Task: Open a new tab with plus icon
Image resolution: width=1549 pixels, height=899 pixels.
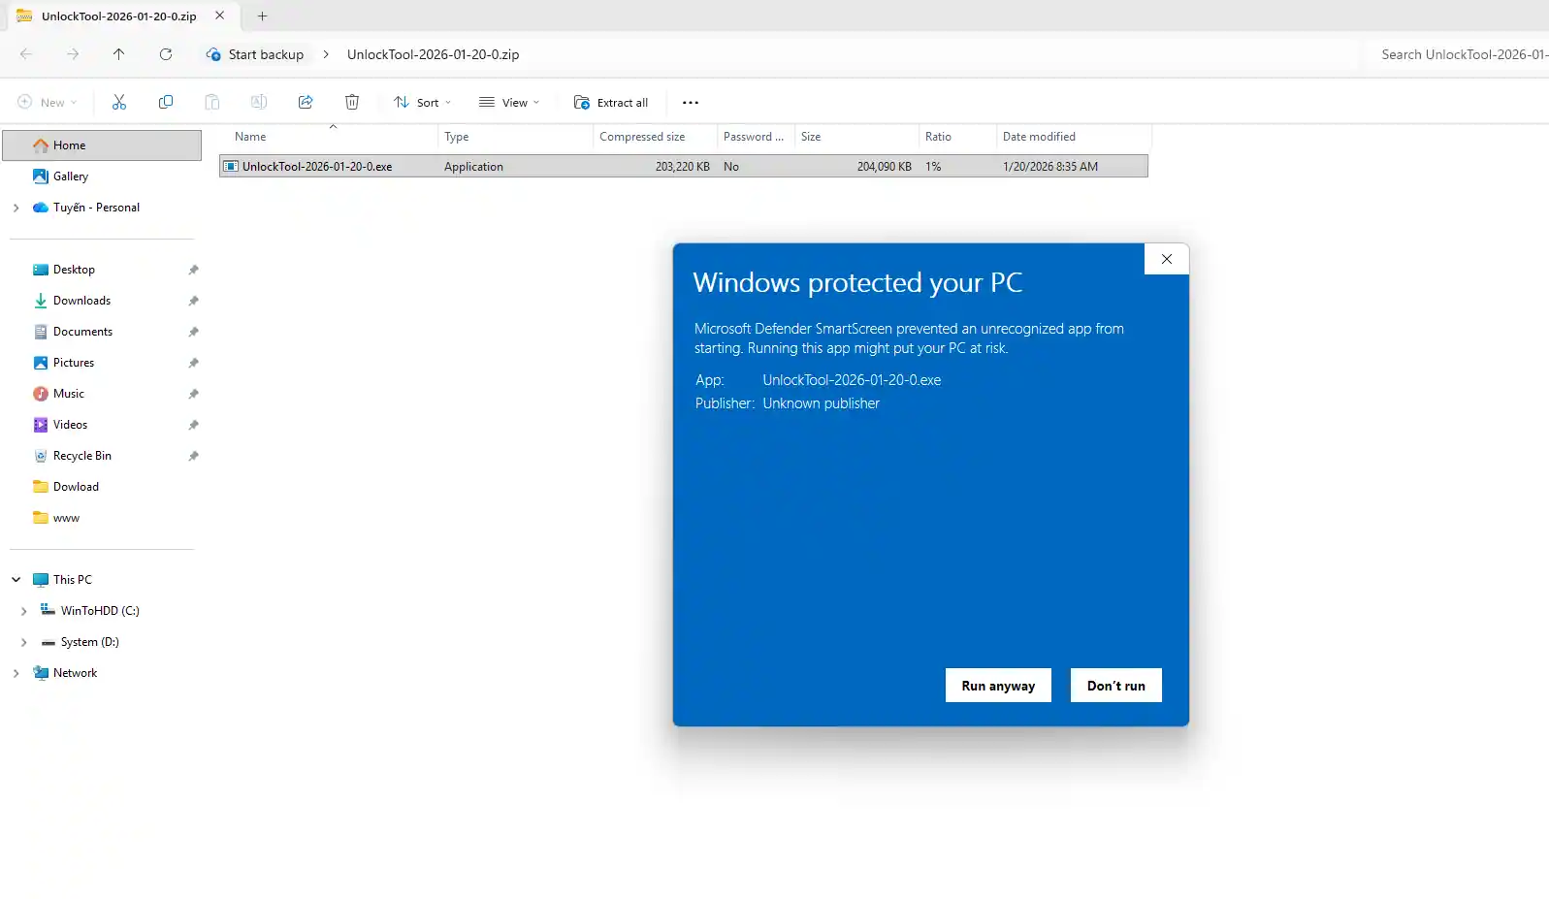Action: point(262,16)
